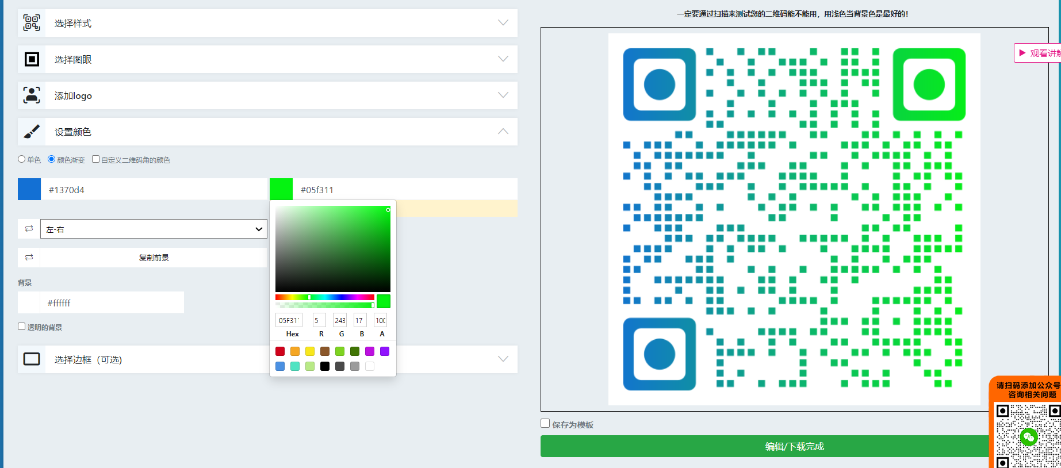Pick the dark gray preset color swatch
Viewport: 1061px width, 468px height.
[340, 366]
